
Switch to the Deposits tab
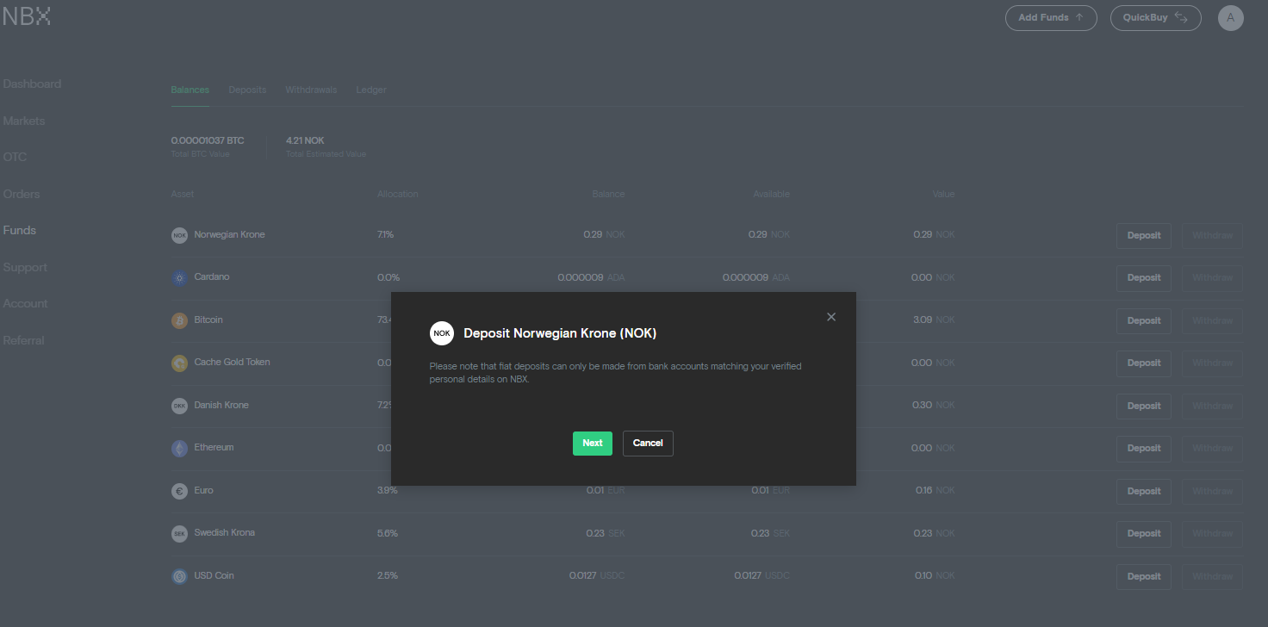coord(247,90)
